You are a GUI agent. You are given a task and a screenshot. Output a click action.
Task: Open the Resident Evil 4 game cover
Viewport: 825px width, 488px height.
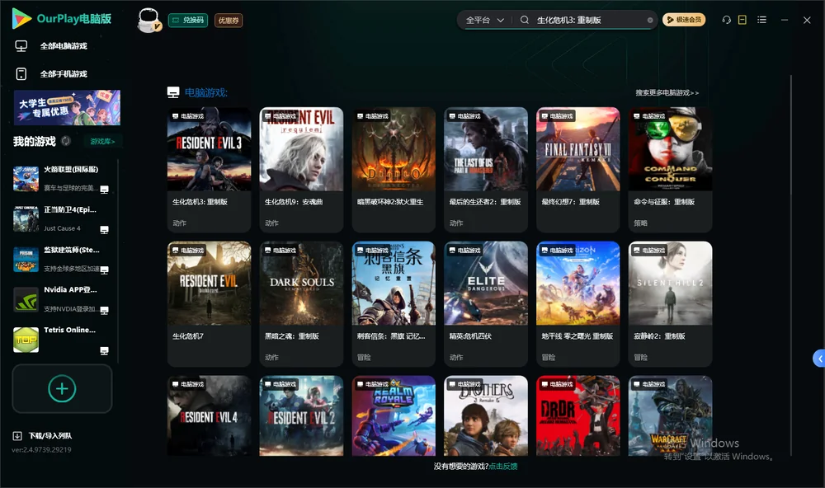pyautogui.click(x=209, y=415)
